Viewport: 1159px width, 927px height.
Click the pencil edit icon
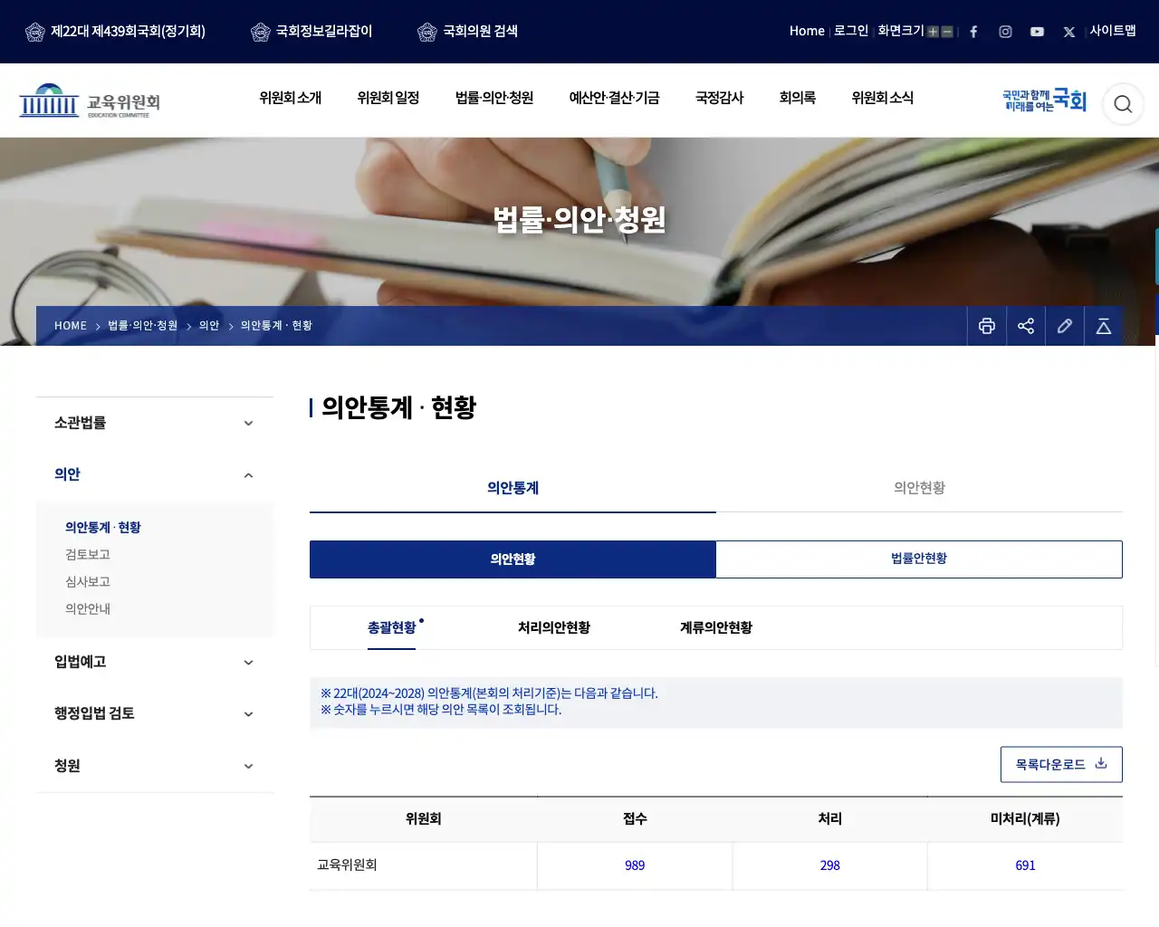pyautogui.click(x=1065, y=326)
